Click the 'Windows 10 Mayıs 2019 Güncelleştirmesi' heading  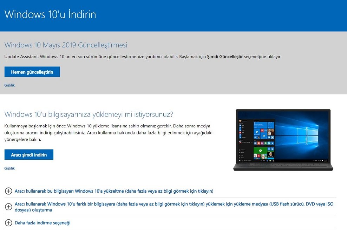tap(66, 45)
